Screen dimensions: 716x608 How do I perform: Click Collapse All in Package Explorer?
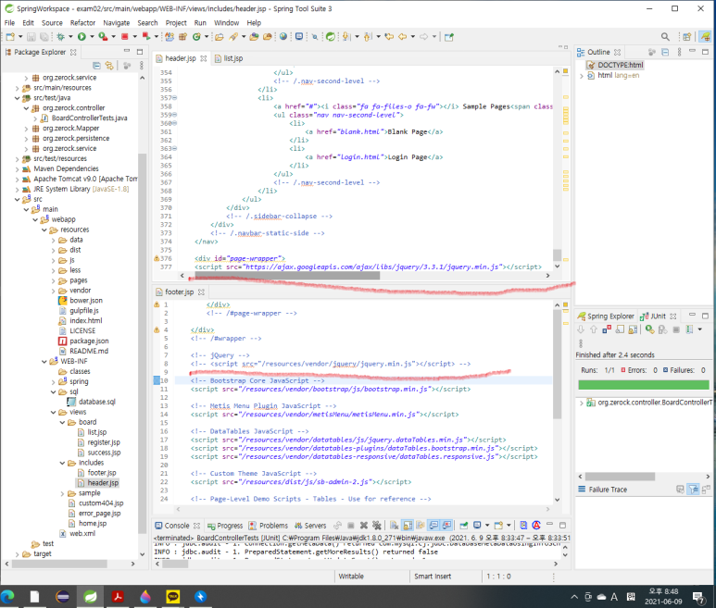click(96, 66)
